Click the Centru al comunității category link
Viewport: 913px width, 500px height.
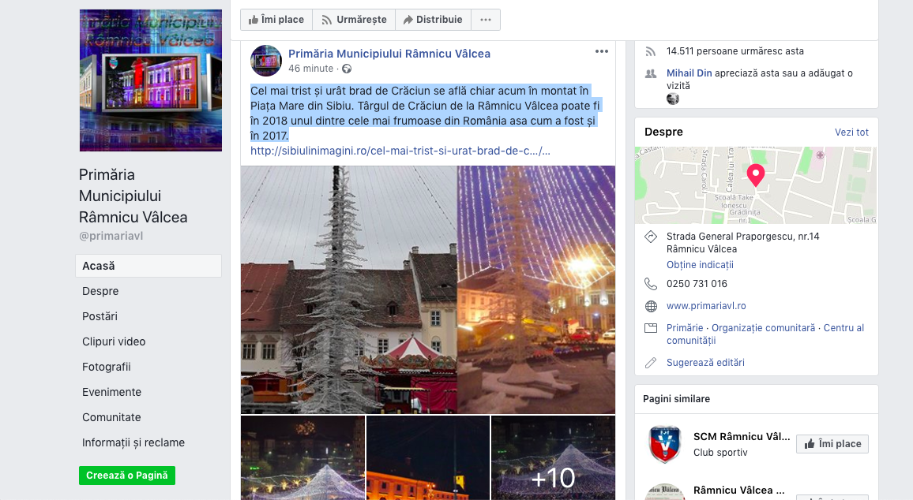pyautogui.click(x=765, y=334)
